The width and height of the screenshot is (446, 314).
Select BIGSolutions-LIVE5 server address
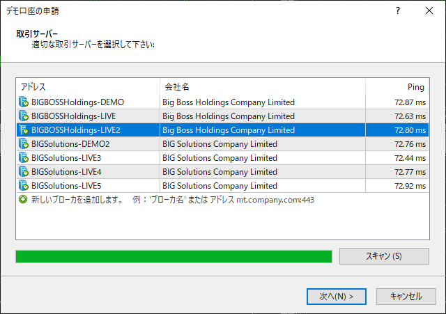click(x=66, y=186)
